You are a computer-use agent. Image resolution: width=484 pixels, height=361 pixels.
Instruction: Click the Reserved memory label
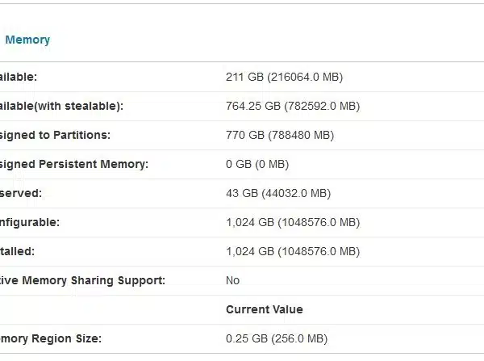[x=21, y=193]
